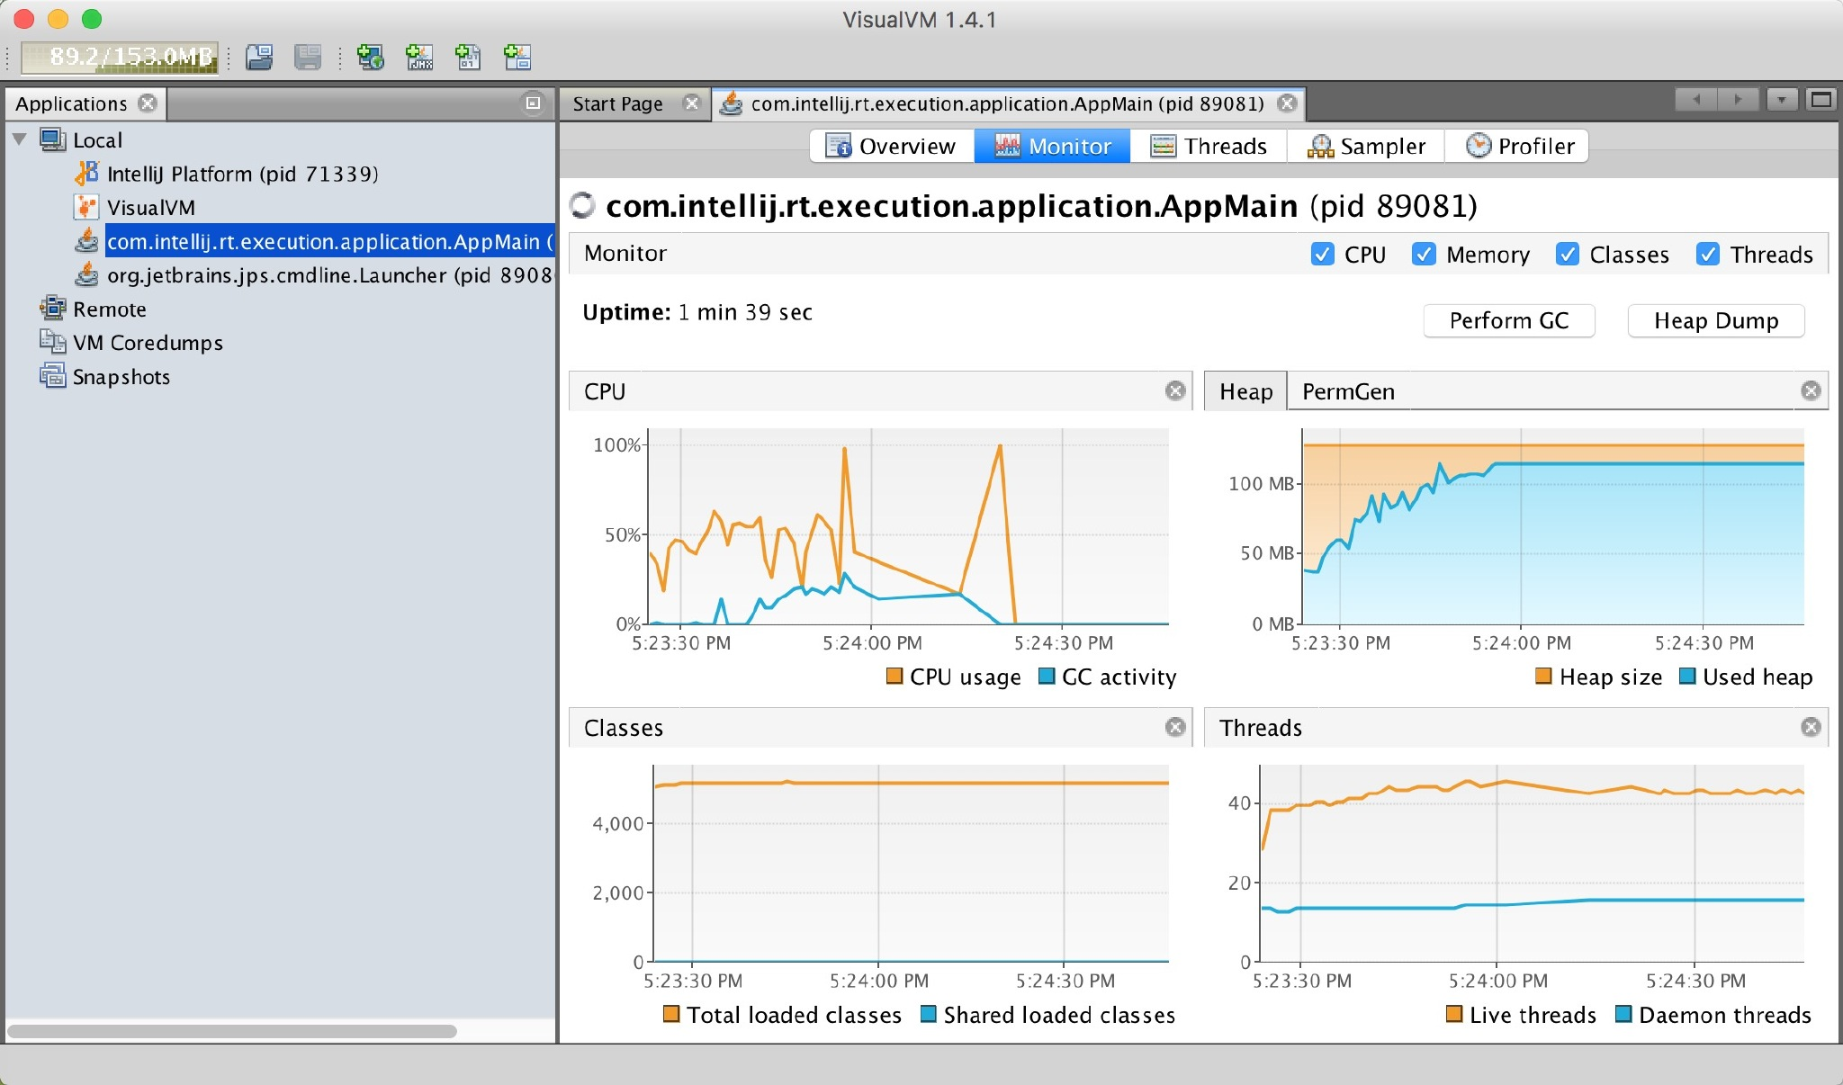Click the Load Snapshot toolbar icon
This screenshot has width=1843, height=1085.
(259, 58)
